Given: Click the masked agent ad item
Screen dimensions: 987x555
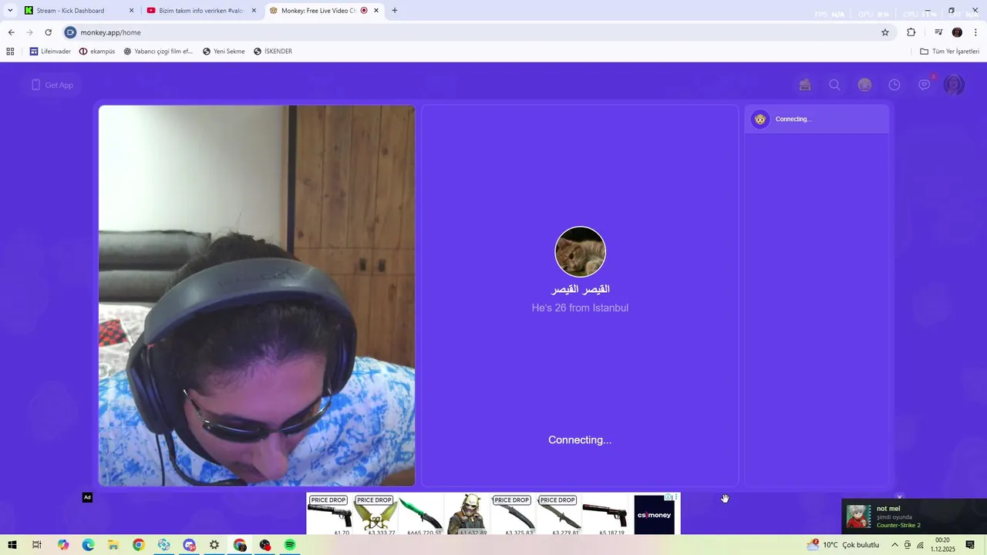Looking at the screenshot, I should (x=467, y=515).
